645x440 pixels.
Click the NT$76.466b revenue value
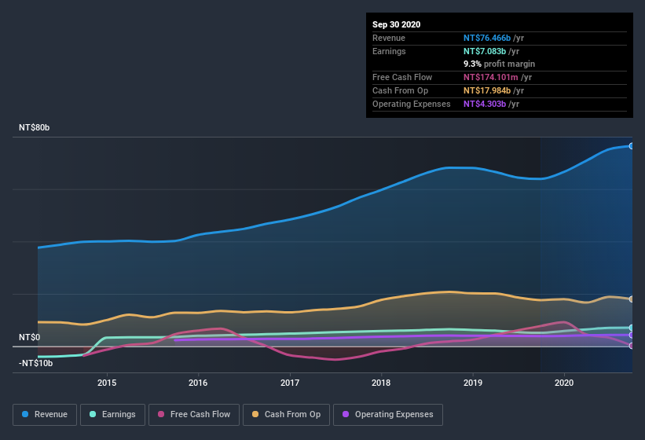click(487, 38)
